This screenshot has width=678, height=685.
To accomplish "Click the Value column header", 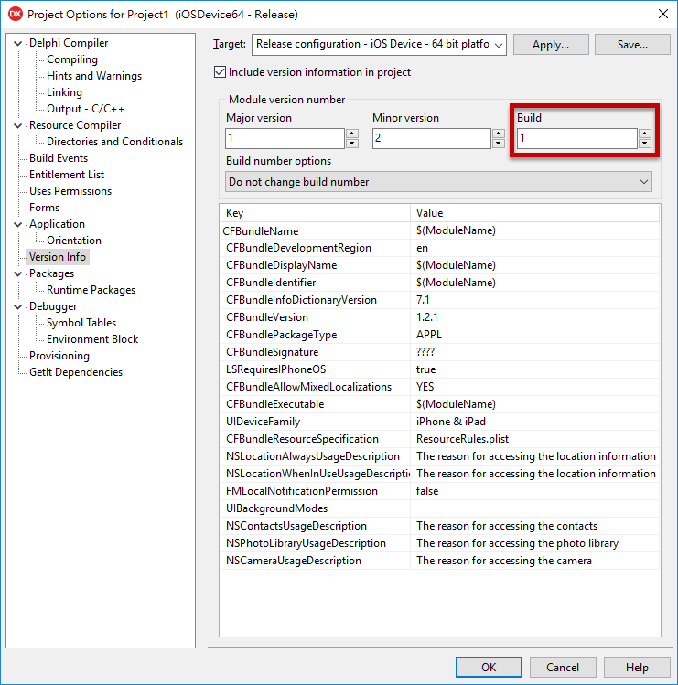I will click(534, 213).
